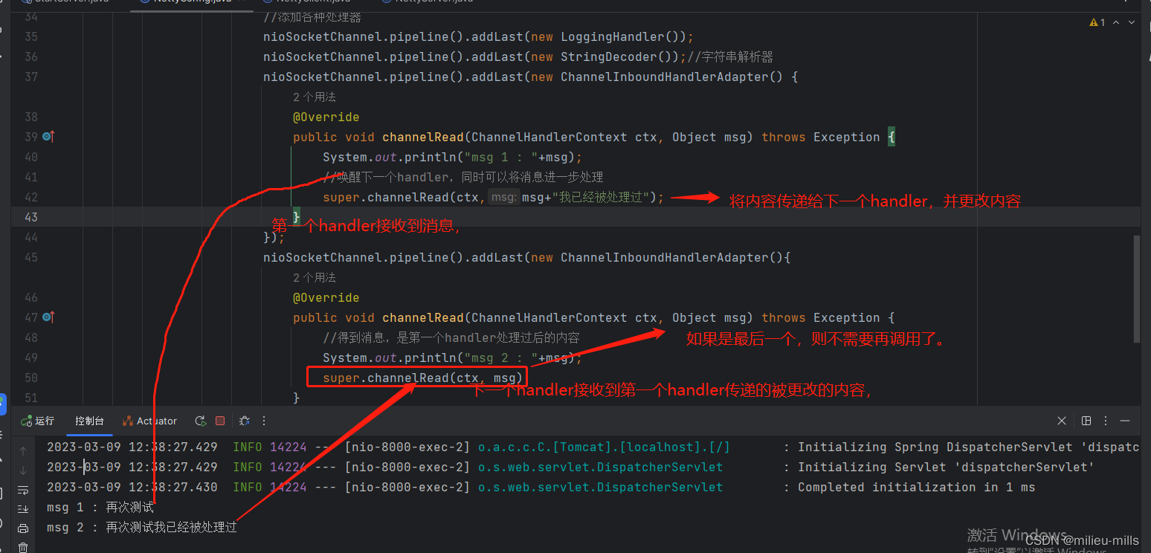Click "Initializing Servlet 'dispatcherServlet'" log message
The width and height of the screenshot is (1151, 553).
click(x=946, y=468)
